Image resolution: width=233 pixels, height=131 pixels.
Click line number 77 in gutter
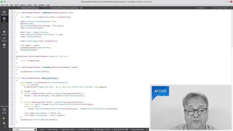point(12,78)
